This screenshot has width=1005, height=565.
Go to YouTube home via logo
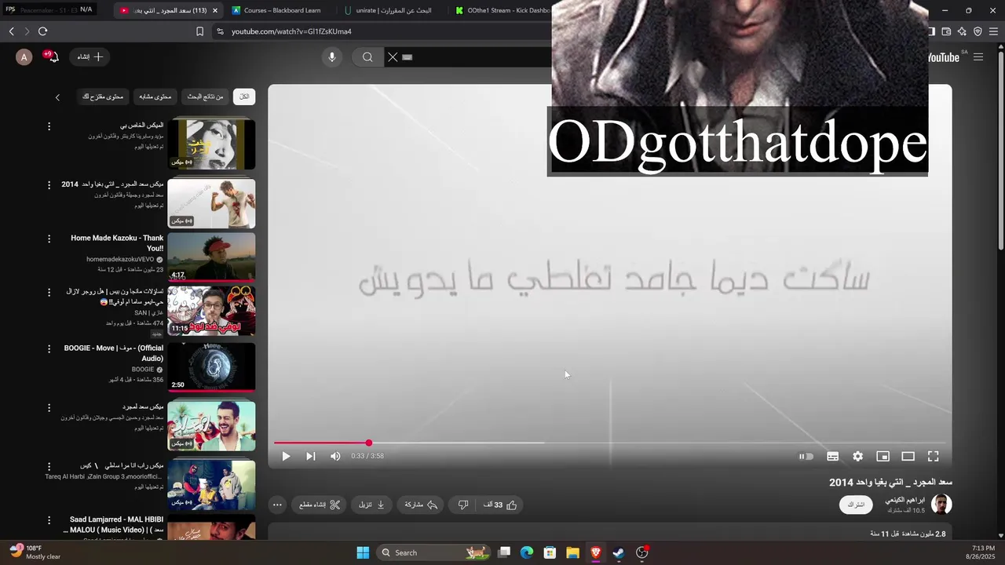click(x=944, y=57)
